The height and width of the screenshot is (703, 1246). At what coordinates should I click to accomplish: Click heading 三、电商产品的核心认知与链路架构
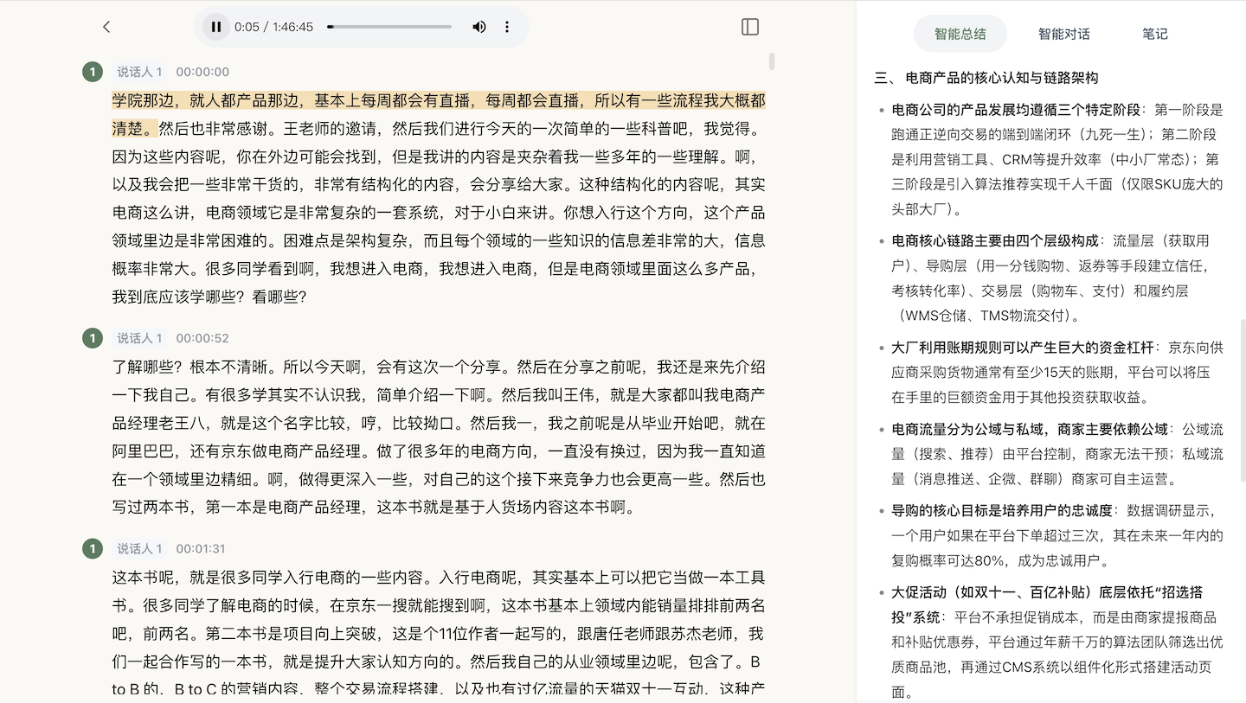coord(986,78)
